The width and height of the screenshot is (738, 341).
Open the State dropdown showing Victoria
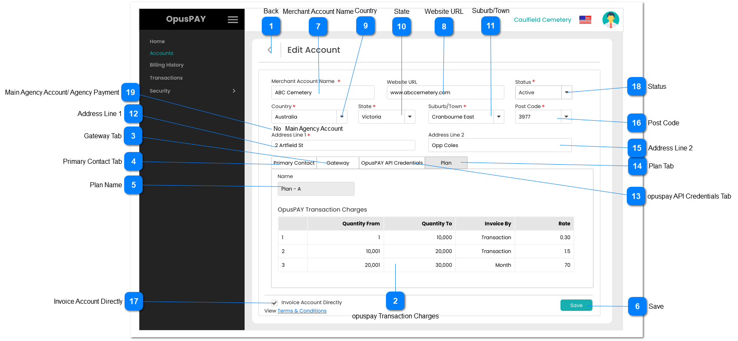410,117
